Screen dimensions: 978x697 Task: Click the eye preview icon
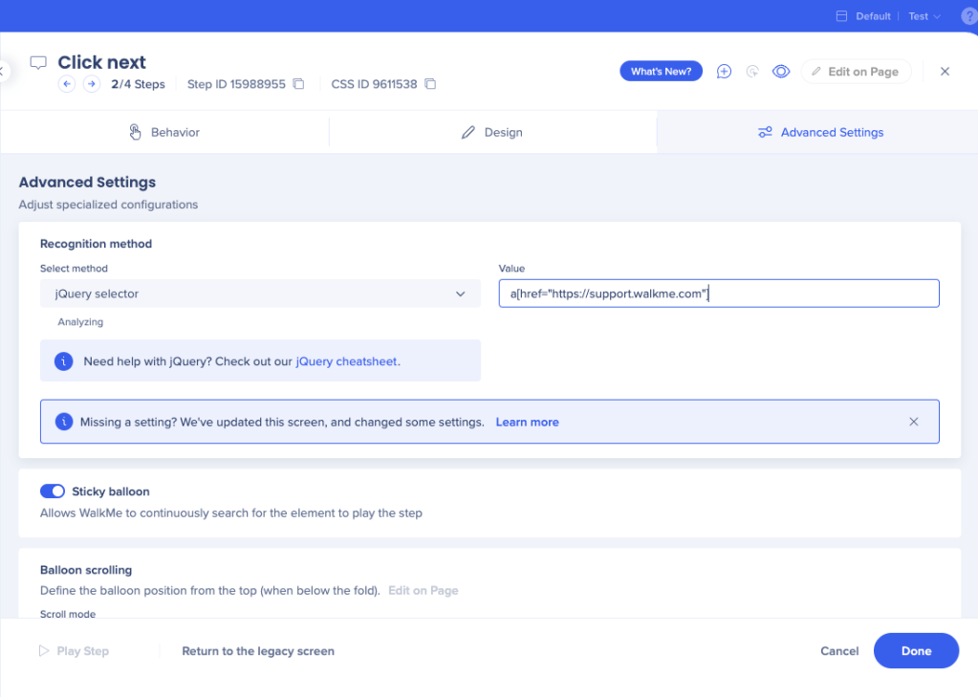[x=781, y=72]
